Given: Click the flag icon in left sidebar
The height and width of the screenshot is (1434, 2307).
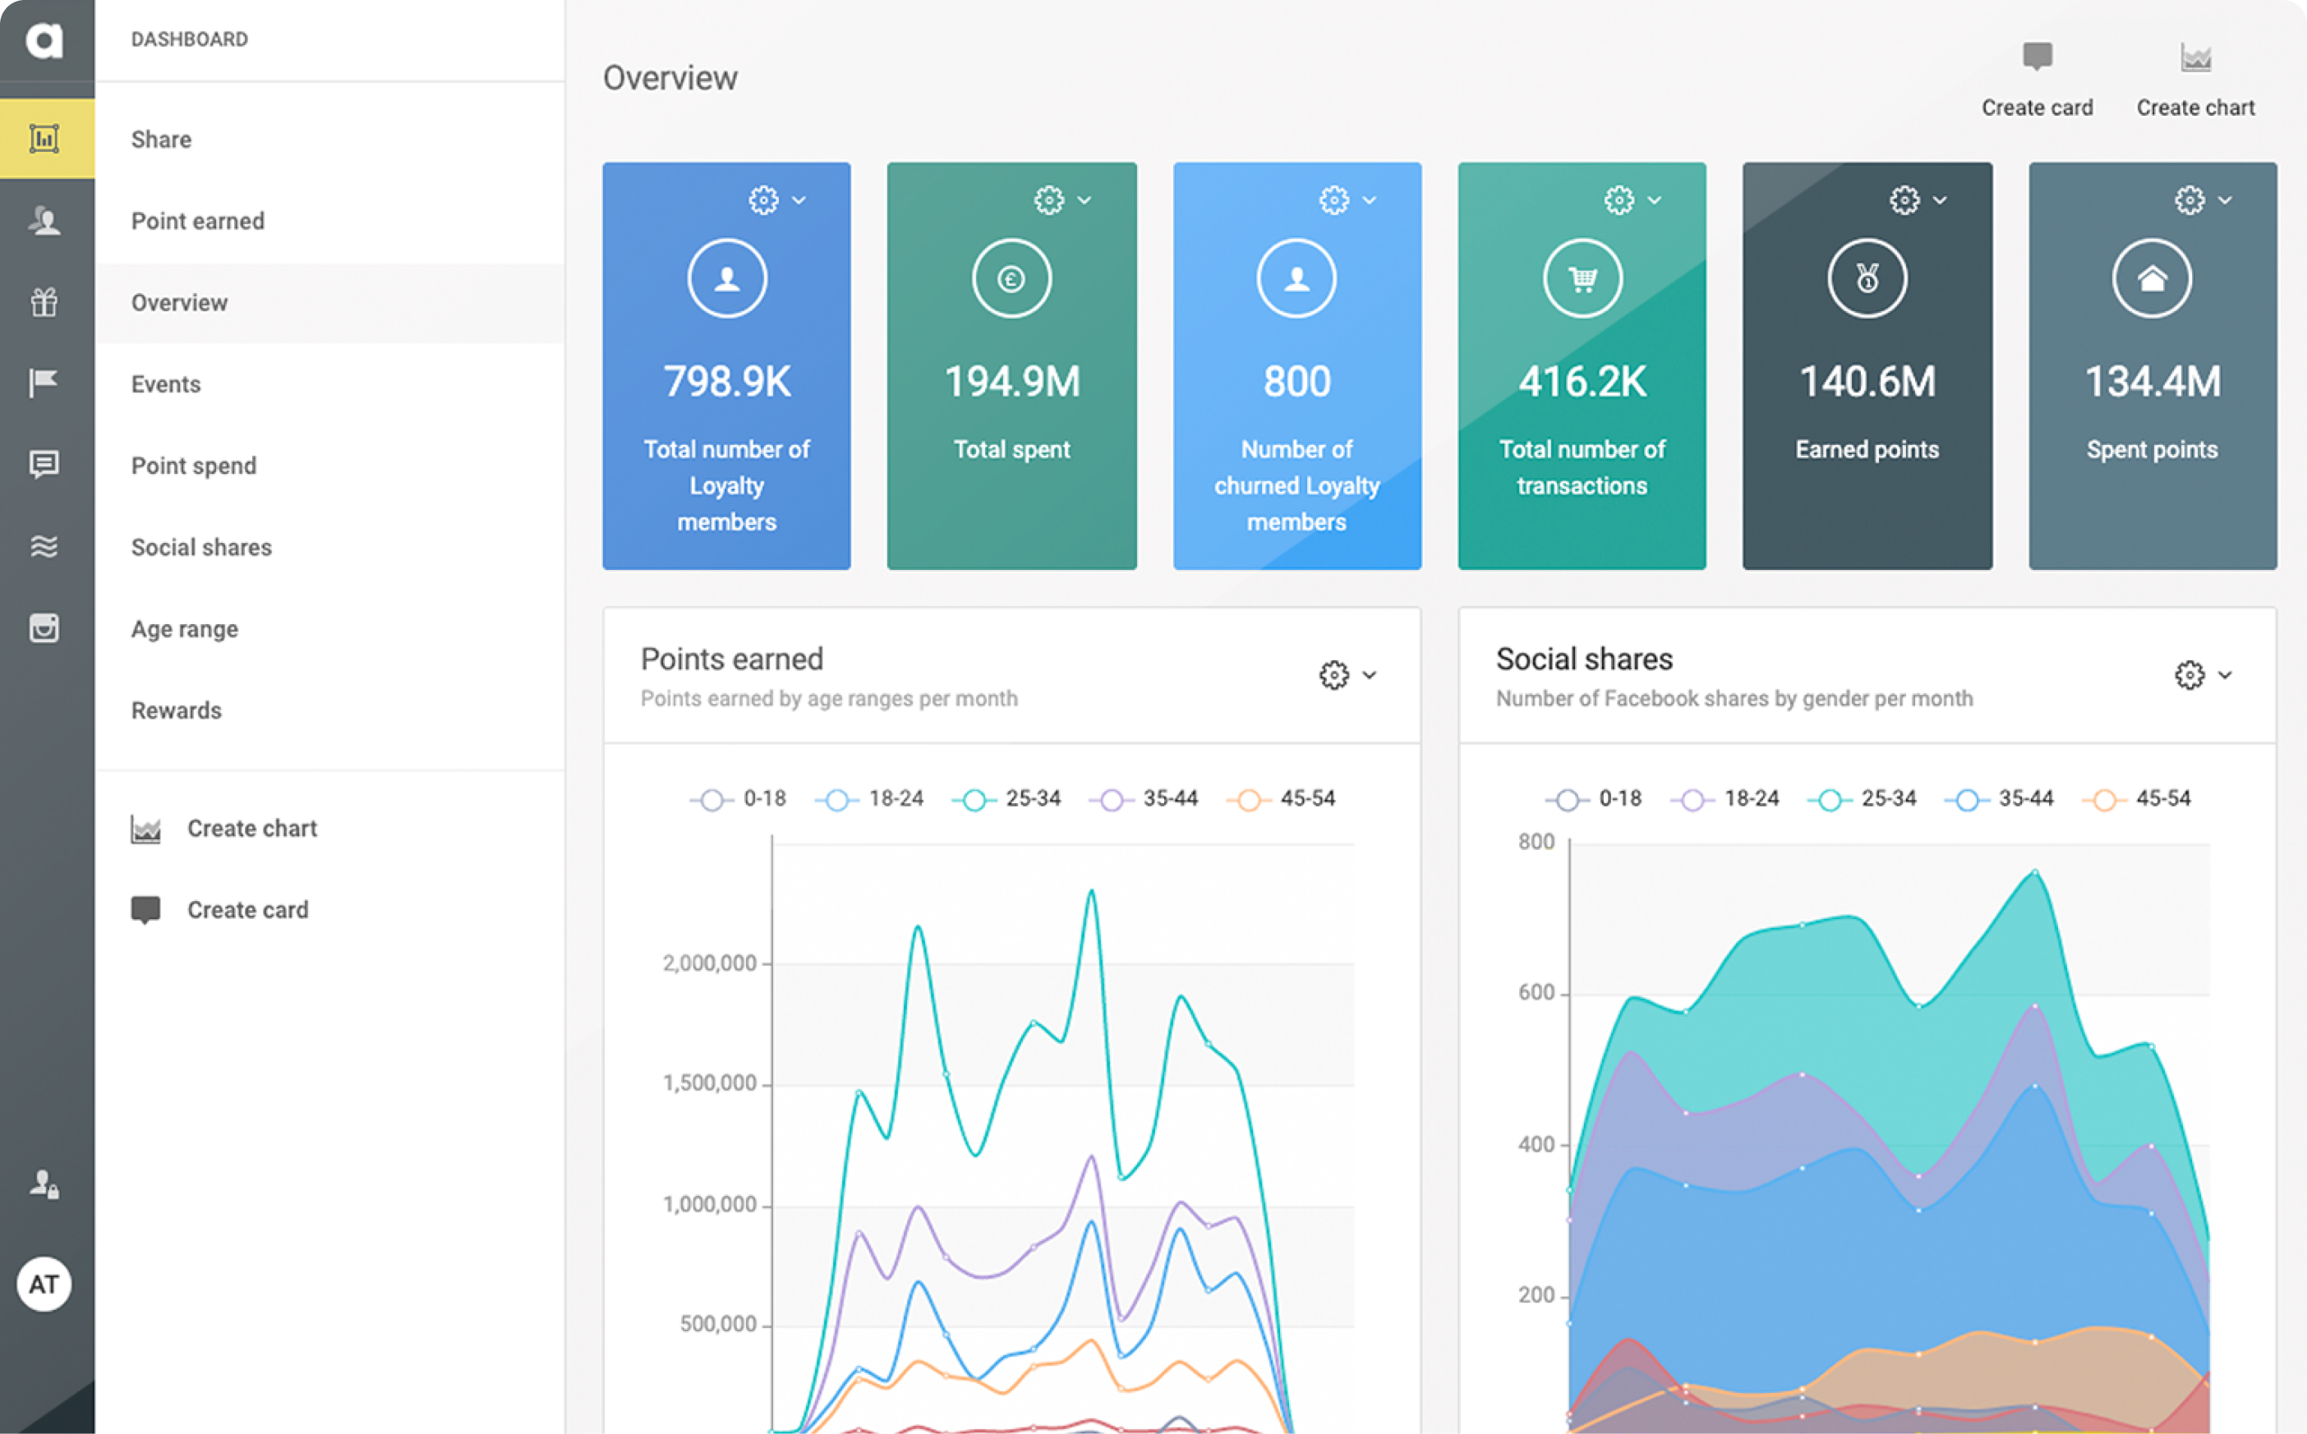Looking at the screenshot, I should tap(44, 384).
